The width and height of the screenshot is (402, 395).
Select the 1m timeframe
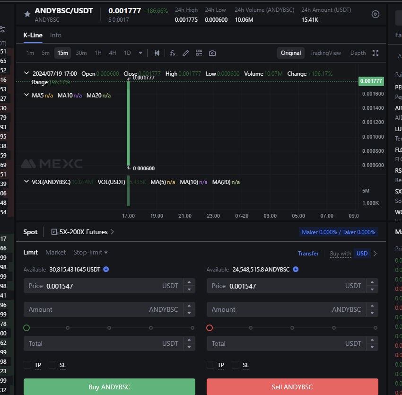click(x=30, y=53)
